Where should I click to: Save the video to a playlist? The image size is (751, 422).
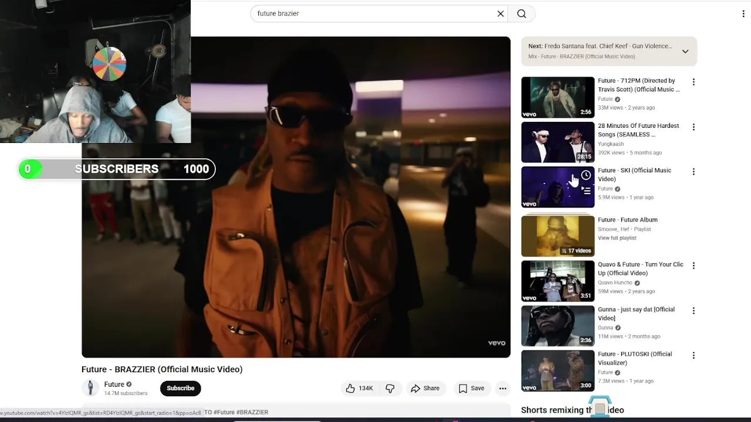(x=471, y=388)
